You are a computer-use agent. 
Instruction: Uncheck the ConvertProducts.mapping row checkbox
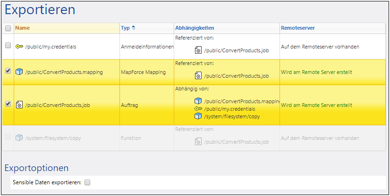[8, 71]
